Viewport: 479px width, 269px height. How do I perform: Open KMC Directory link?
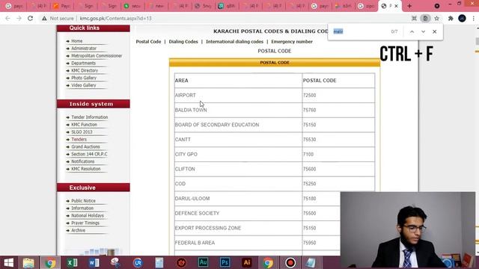click(x=85, y=70)
